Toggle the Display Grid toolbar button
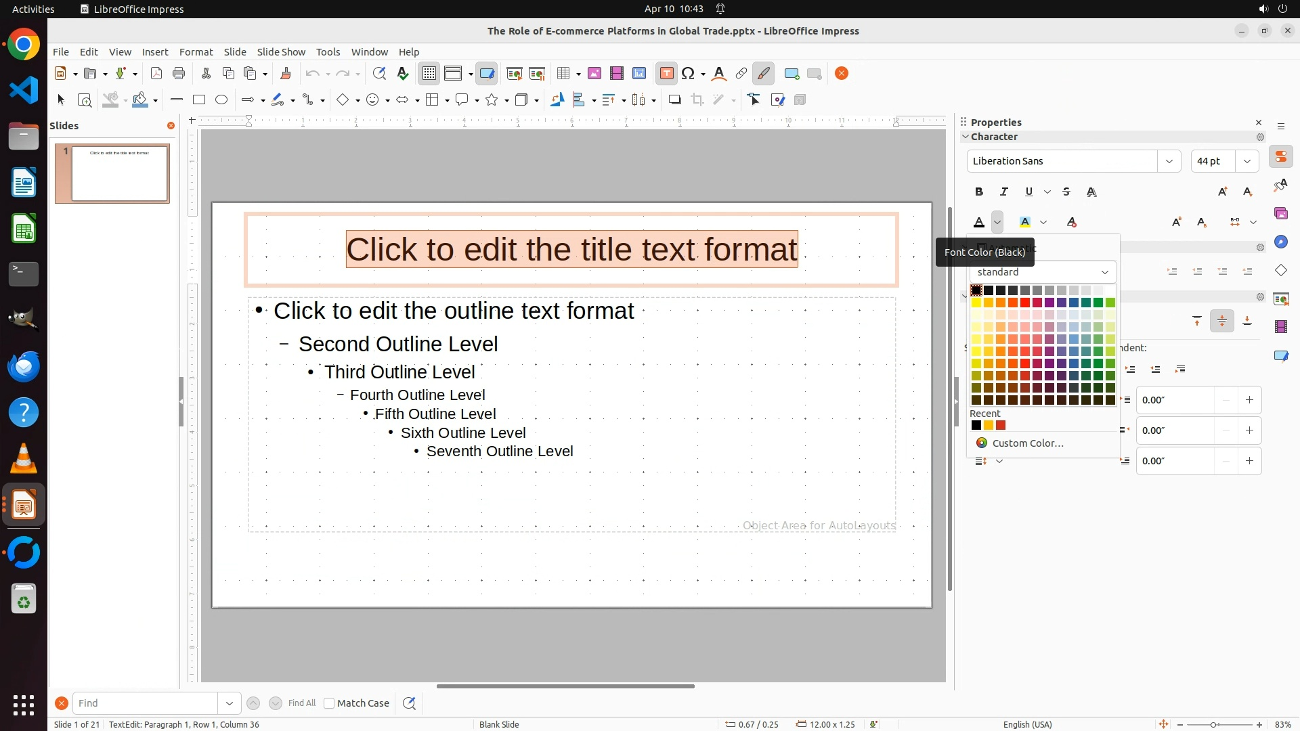 coord(429,74)
